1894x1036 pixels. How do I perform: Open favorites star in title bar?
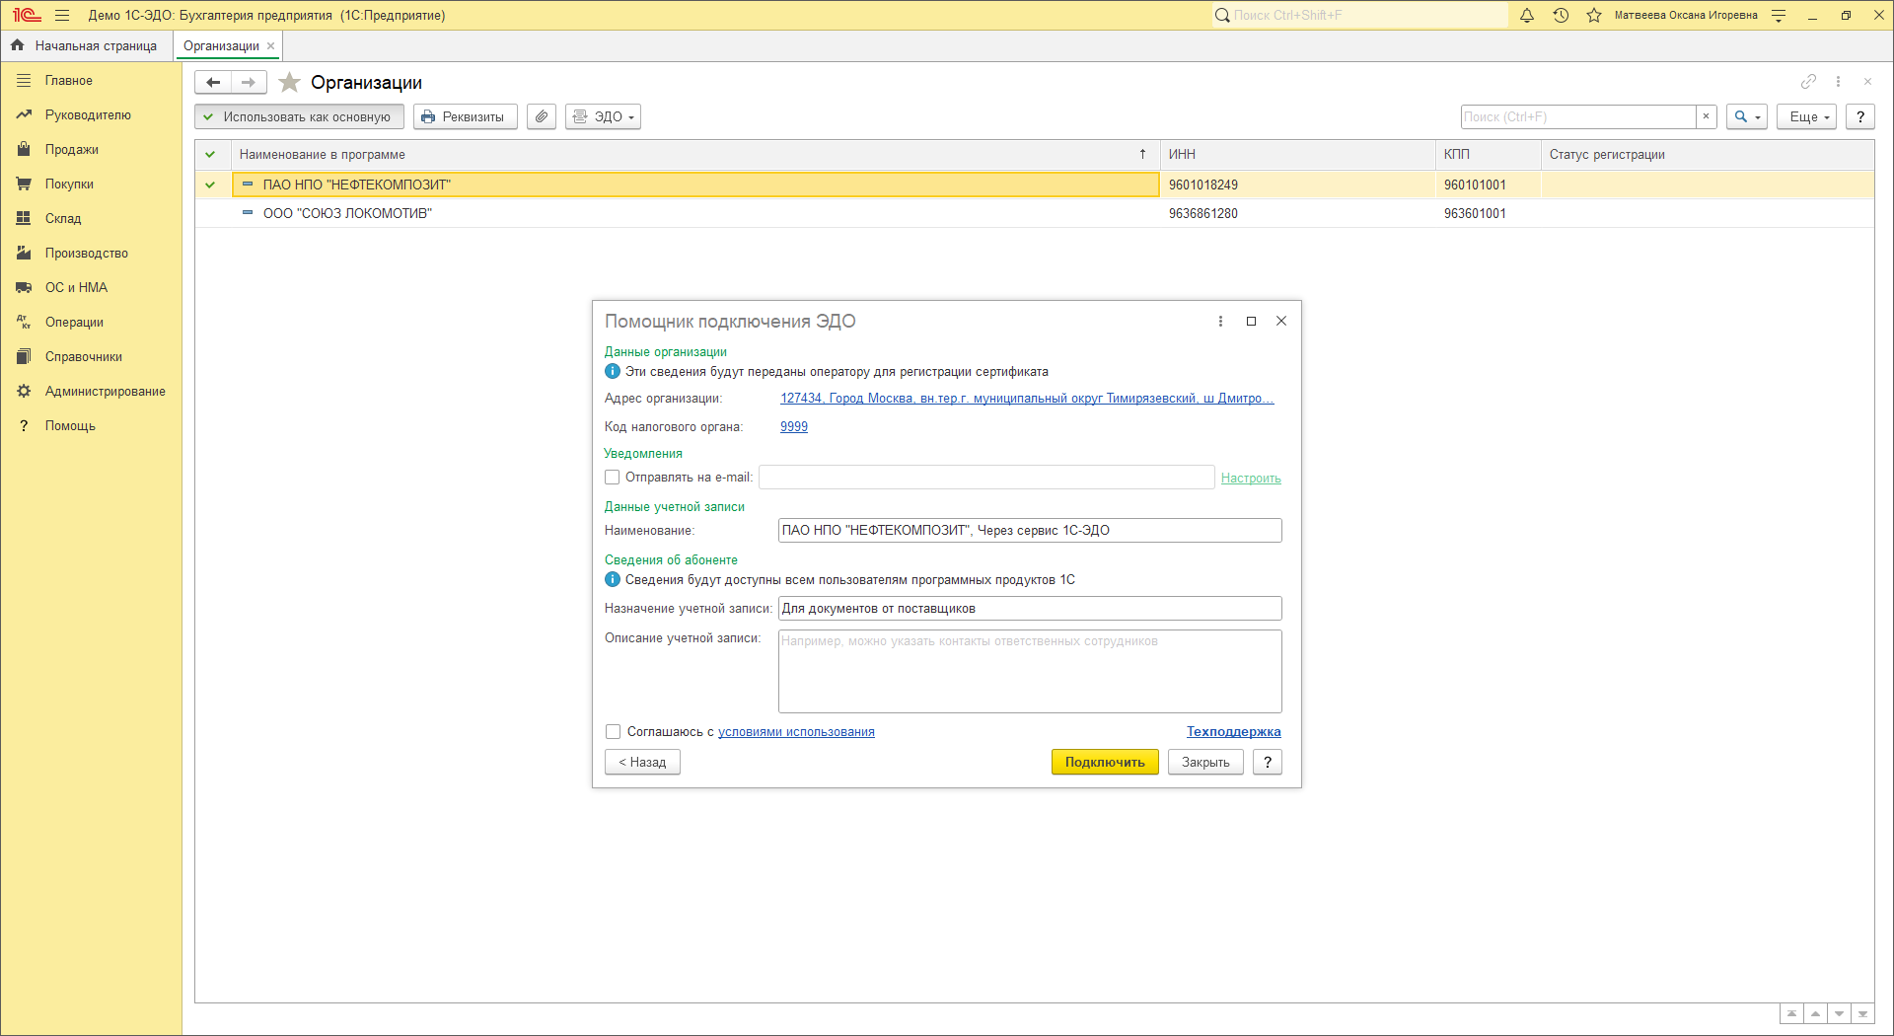[1594, 16]
